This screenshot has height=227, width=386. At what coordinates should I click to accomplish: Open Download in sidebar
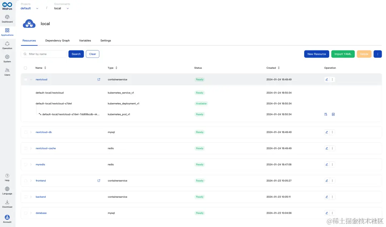point(7,204)
